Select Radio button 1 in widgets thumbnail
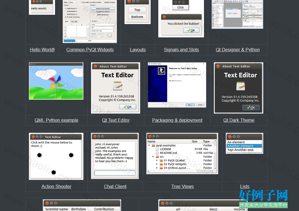This screenshot has width=299, height=211. tap(71, 8)
